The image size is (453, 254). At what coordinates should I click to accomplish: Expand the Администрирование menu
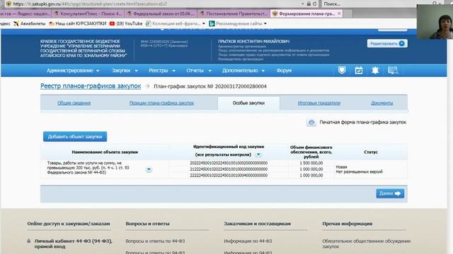click(73, 71)
